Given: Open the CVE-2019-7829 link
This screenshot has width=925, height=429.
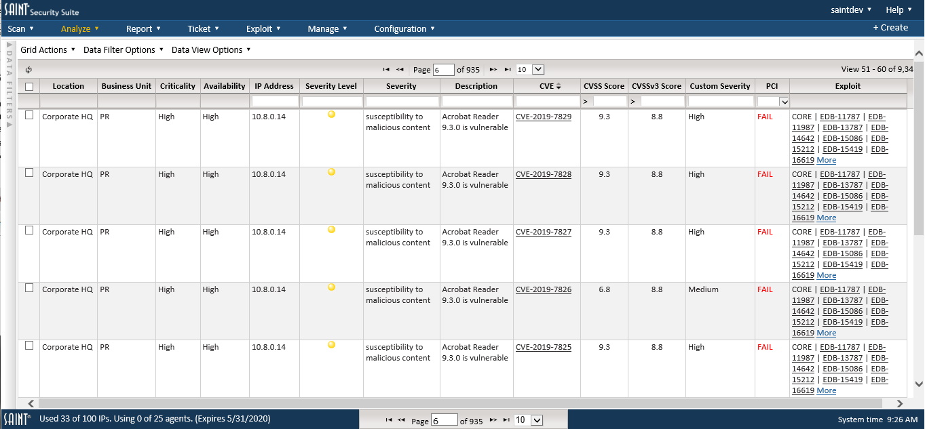Looking at the screenshot, I should (544, 117).
